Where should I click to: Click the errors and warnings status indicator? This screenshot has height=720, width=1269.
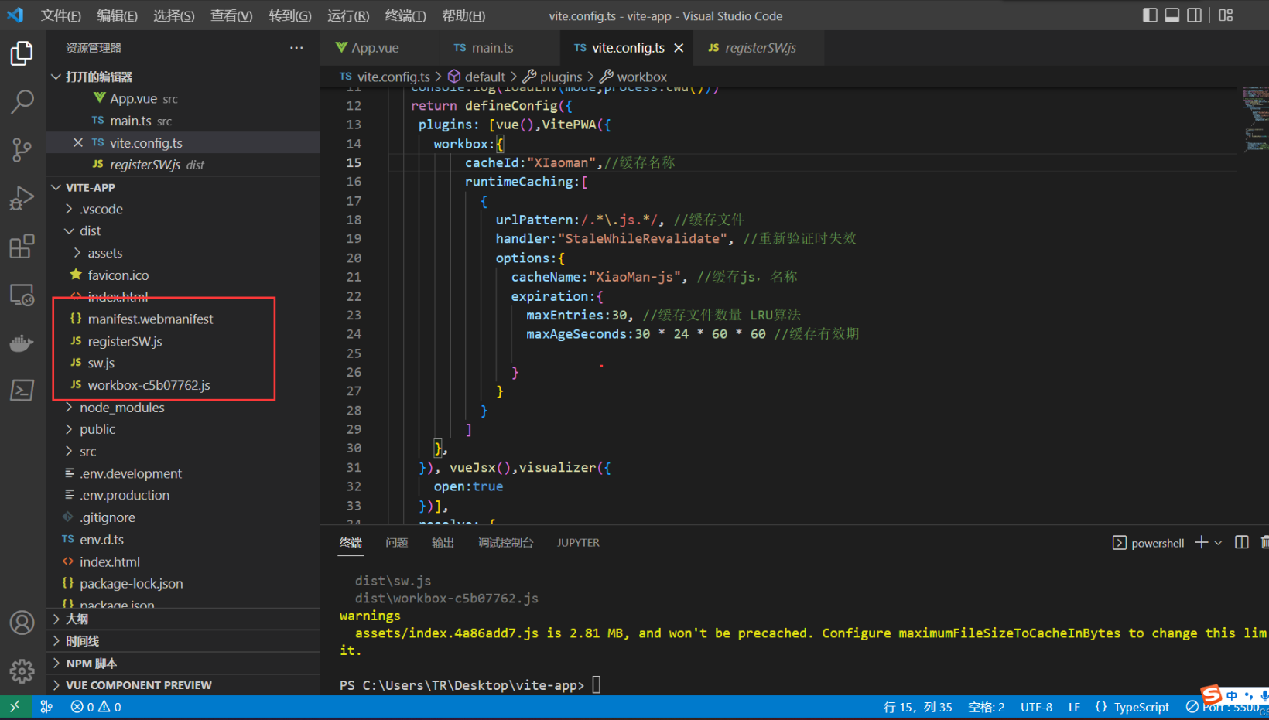(x=96, y=707)
